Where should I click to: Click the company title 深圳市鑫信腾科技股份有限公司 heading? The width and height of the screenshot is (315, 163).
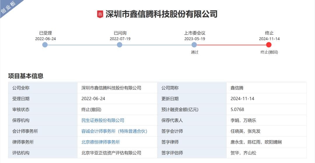coord(161,14)
